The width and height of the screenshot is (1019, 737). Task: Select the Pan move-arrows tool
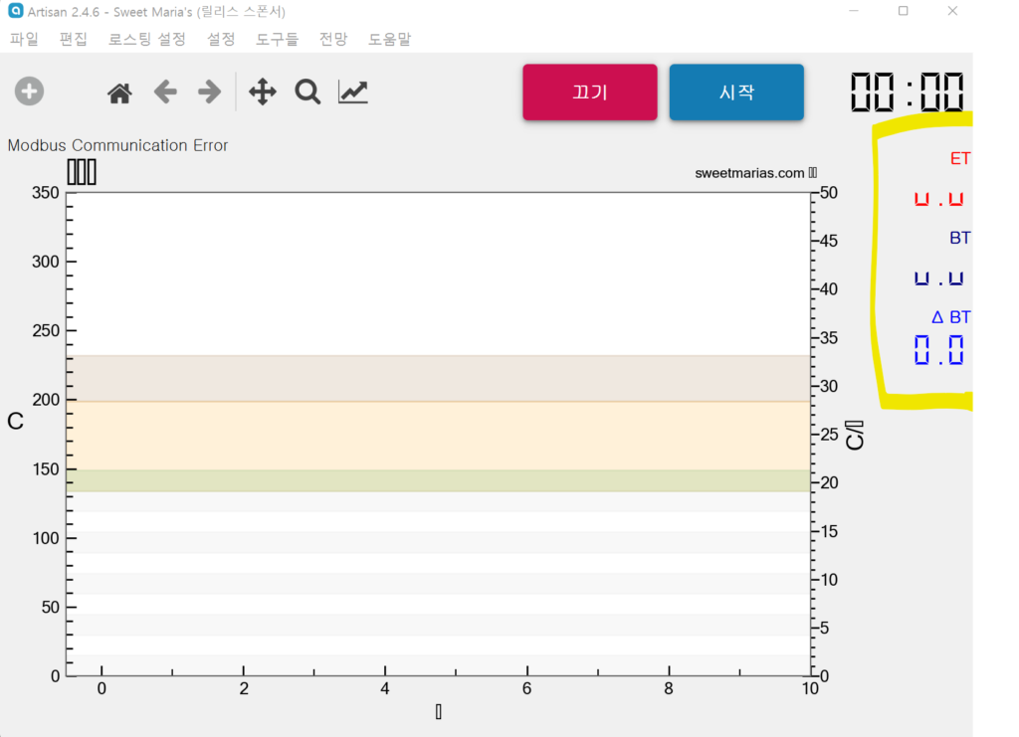[262, 92]
